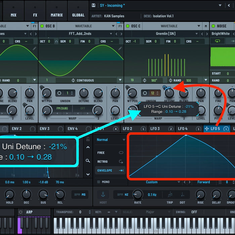Image resolution: width=235 pixels, height=235 pixels.
Task: Toggle LFO ENVELOPE mode
Action: (x=110, y=171)
